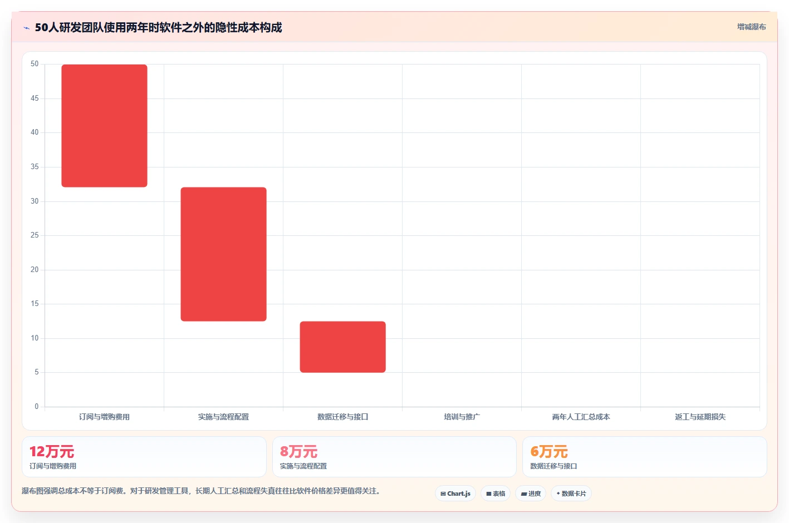Open the 6万元 数据迁移与接口 stat card
Image resolution: width=789 pixels, height=523 pixels.
click(x=645, y=457)
